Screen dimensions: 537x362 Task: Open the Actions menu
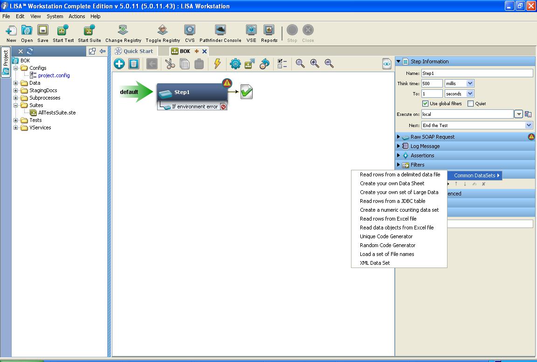pos(77,16)
